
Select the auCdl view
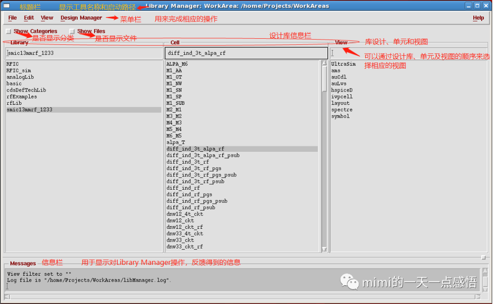(x=339, y=77)
